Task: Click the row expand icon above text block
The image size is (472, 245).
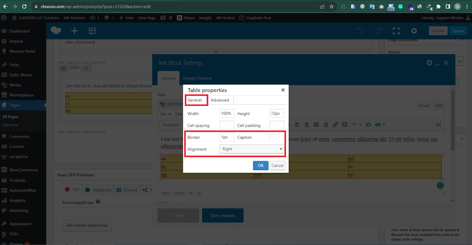Action: 63,68
